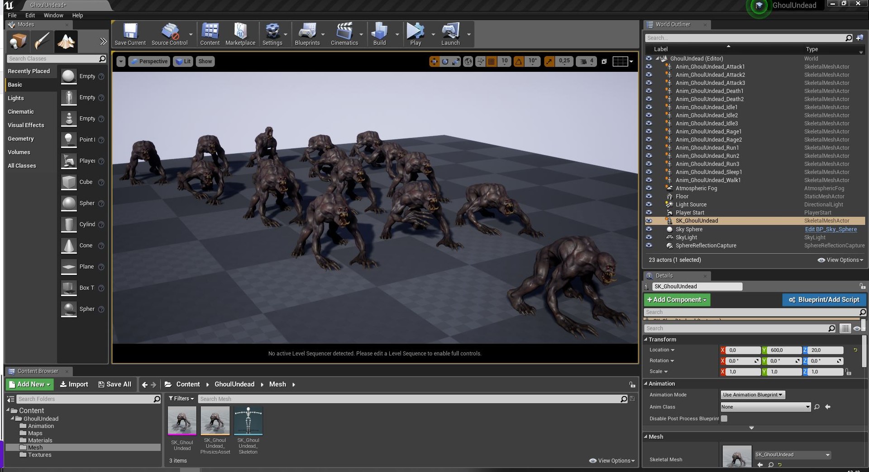The height and width of the screenshot is (472, 869).
Task: Select the Landscape mode icon
Action: tap(66, 42)
